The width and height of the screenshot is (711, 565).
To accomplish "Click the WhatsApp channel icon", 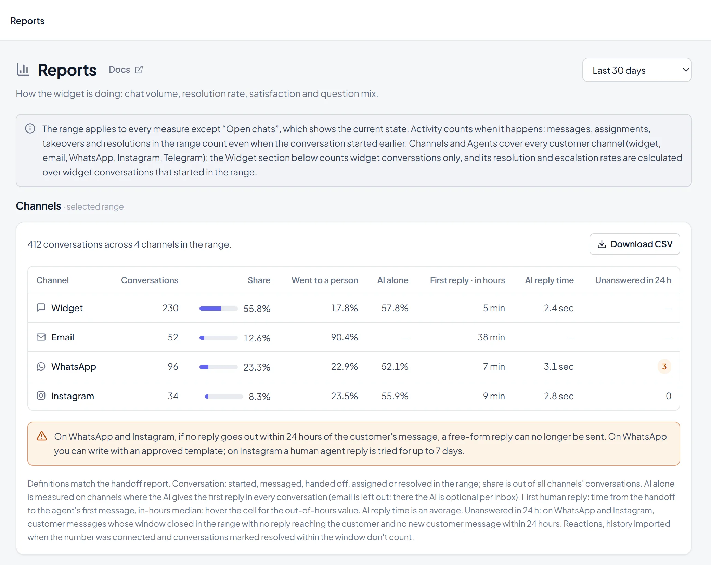I will [41, 366].
